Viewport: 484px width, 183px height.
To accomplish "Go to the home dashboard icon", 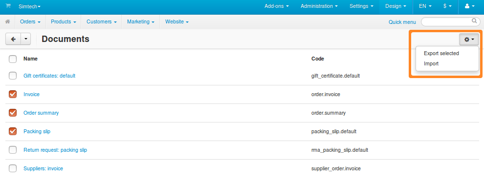I will click(8, 22).
